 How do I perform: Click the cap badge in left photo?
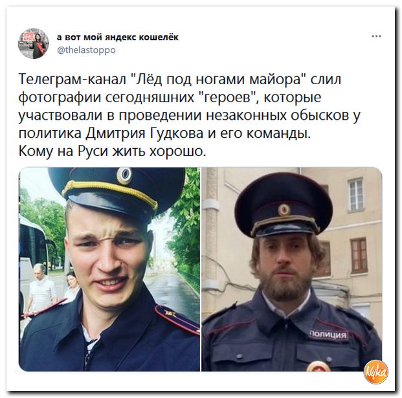124,175
